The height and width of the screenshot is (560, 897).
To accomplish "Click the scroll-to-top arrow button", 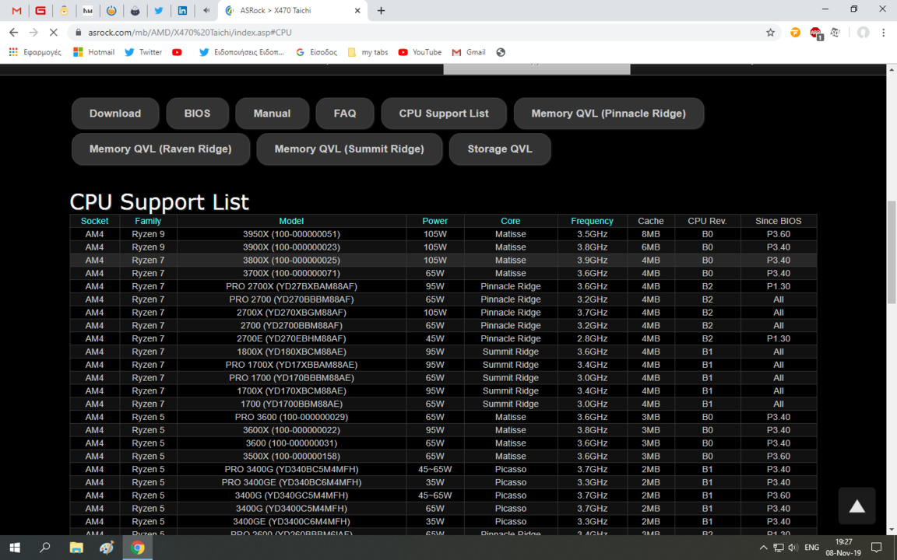I will tap(857, 506).
